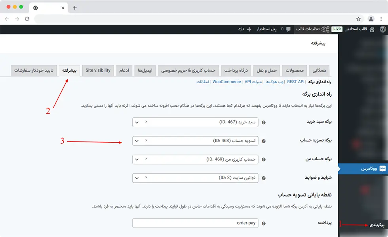Show help tooltip for پرداخت endpoint

[264, 224]
